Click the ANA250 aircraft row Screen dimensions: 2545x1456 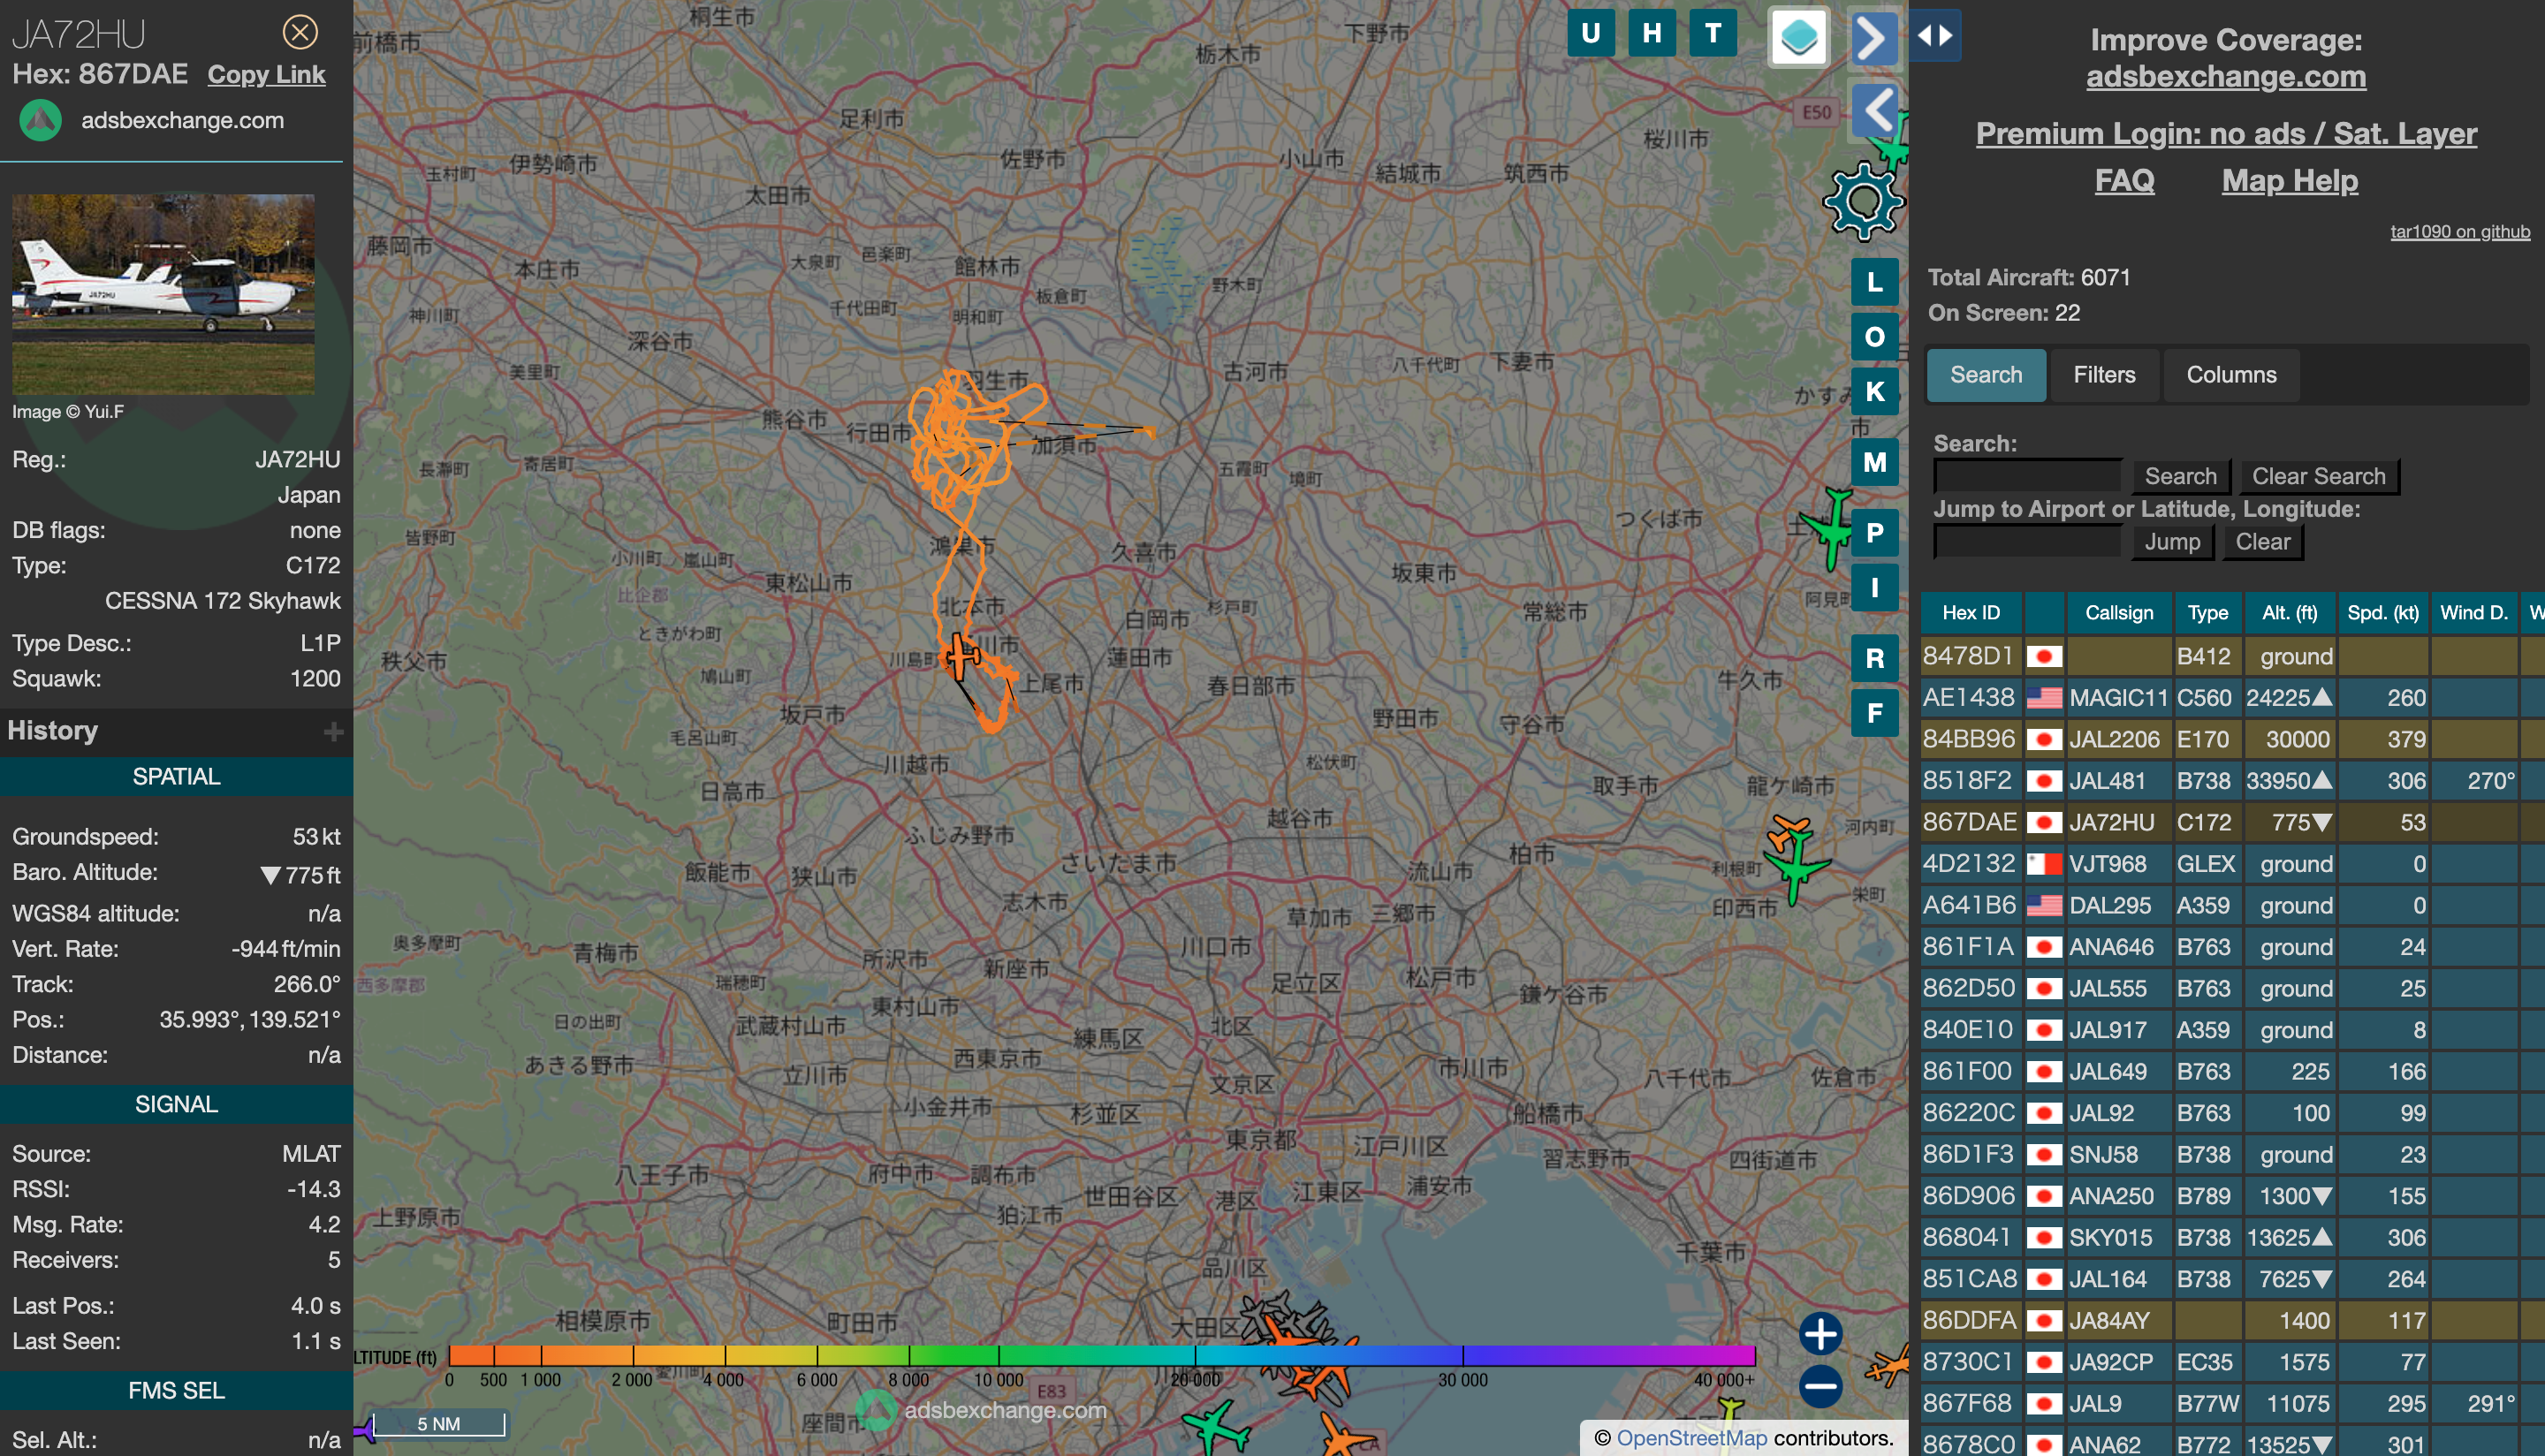click(2232, 1196)
